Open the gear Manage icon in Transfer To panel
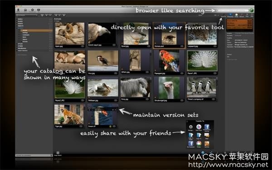This screenshot has width=272, height=170. click(191, 127)
